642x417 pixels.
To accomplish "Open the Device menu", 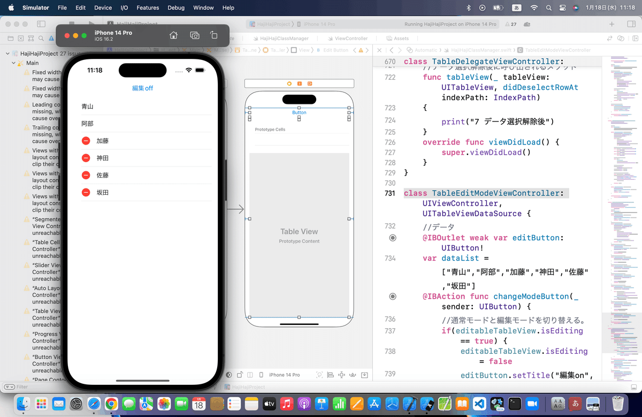I will (x=103, y=7).
